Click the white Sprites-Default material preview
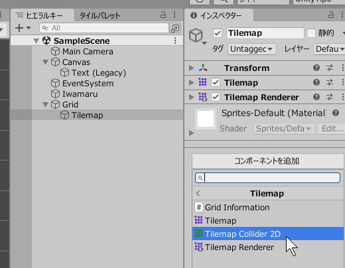This screenshot has height=268, width=345. tap(206, 119)
